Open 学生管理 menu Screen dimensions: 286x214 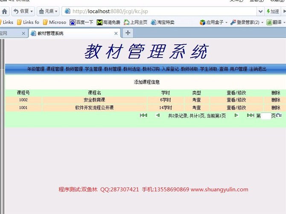click(93, 69)
